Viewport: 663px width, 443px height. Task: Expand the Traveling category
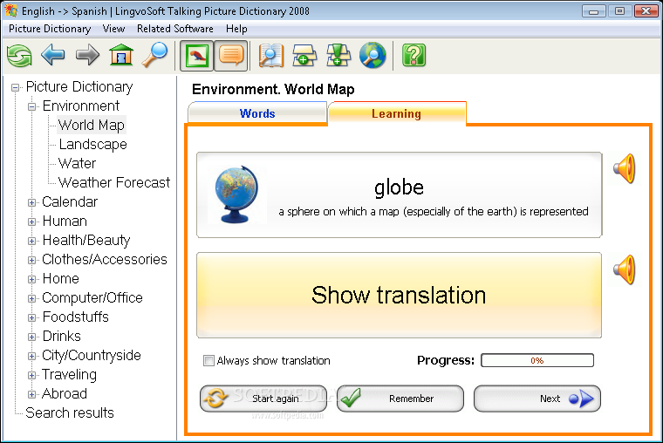pos(31,375)
